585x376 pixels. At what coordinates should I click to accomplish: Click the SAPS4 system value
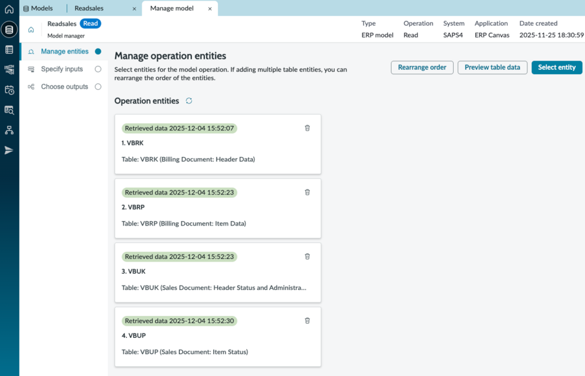(453, 35)
